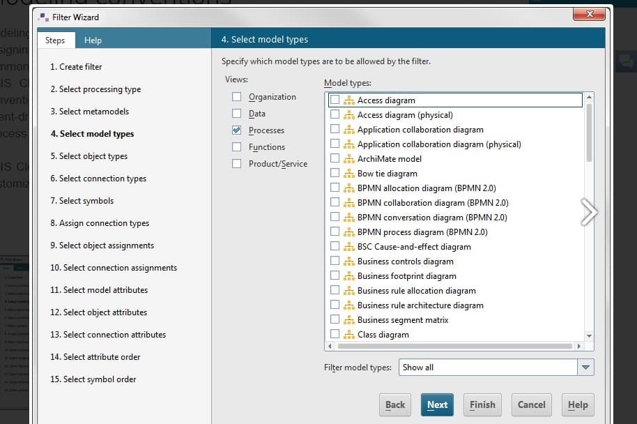Click the Bow tie diagram icon
The height and width of the screenshot is (424, 637).
pyautogui.click(x=349, y=174)
